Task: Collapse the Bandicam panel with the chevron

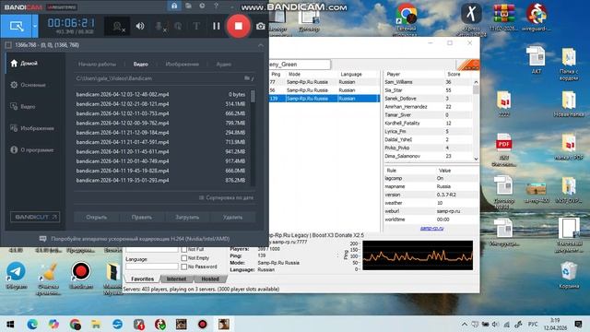Action: point(261,45)
